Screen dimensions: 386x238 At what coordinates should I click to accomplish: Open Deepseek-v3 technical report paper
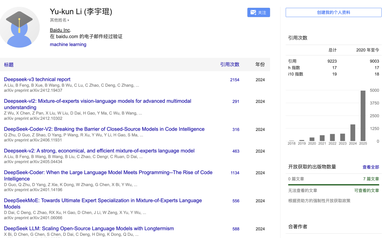[x=37, y=80]
